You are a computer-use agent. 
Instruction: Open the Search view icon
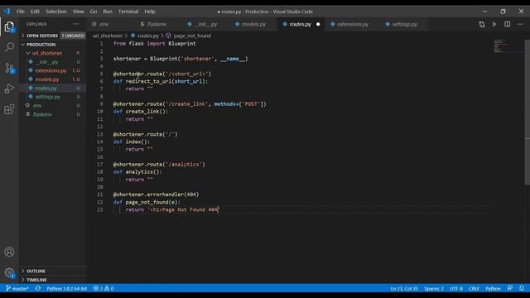point(9,47)
